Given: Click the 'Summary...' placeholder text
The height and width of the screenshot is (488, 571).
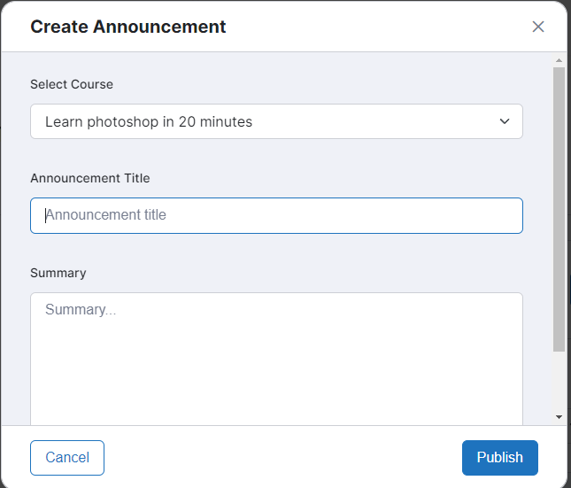Looking at the screenshot, I should pyautogui.click(x=81, y=310).
